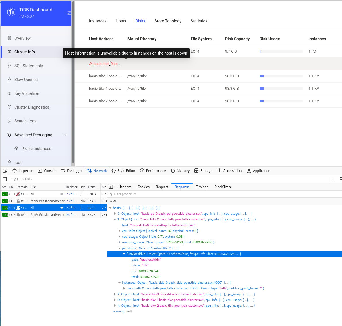Open Profile Instances page
The width and height of the screenshot is (342, 326).
36,149
